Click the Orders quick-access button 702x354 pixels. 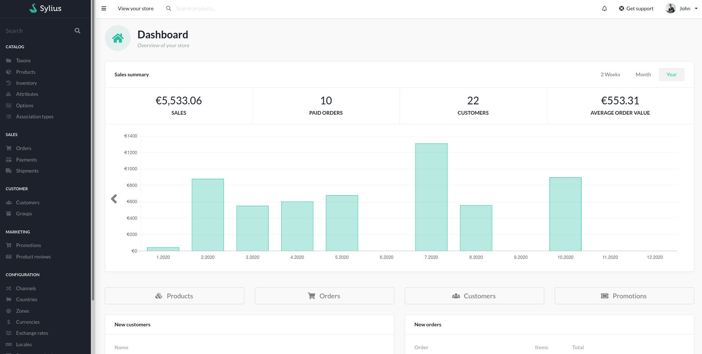(324, 296)
